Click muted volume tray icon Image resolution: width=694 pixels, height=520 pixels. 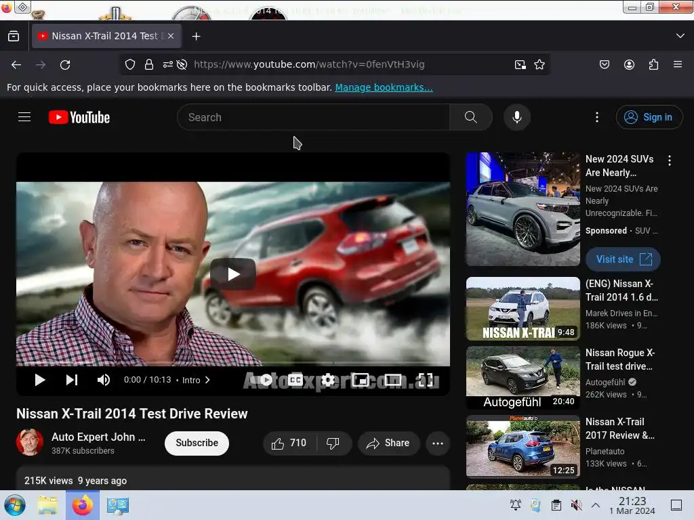coord(576,505)
